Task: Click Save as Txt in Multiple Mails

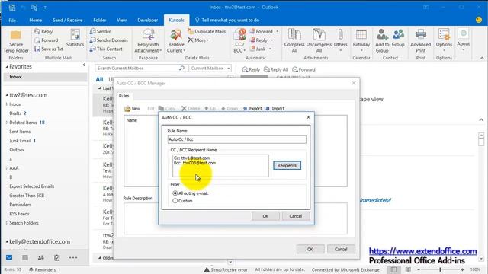Action: coord(49,49)
